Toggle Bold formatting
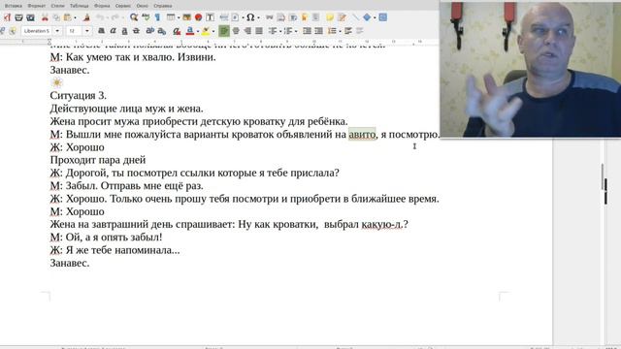The height and width of the screenshot is (349, 621). click(101, 31)
